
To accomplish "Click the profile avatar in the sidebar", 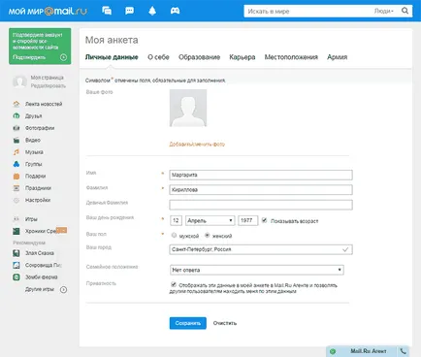I will click(19, 81).
